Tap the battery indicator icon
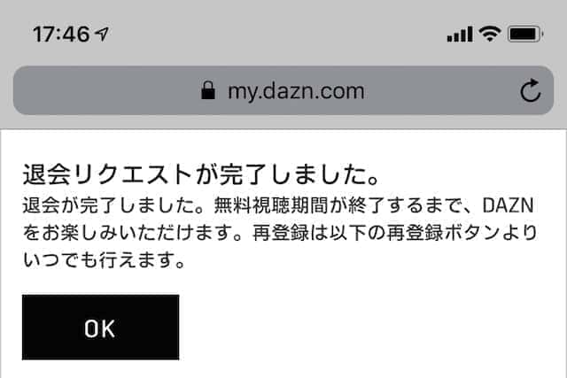This screenshot has width=567, height=378. (x=525, y=34)
